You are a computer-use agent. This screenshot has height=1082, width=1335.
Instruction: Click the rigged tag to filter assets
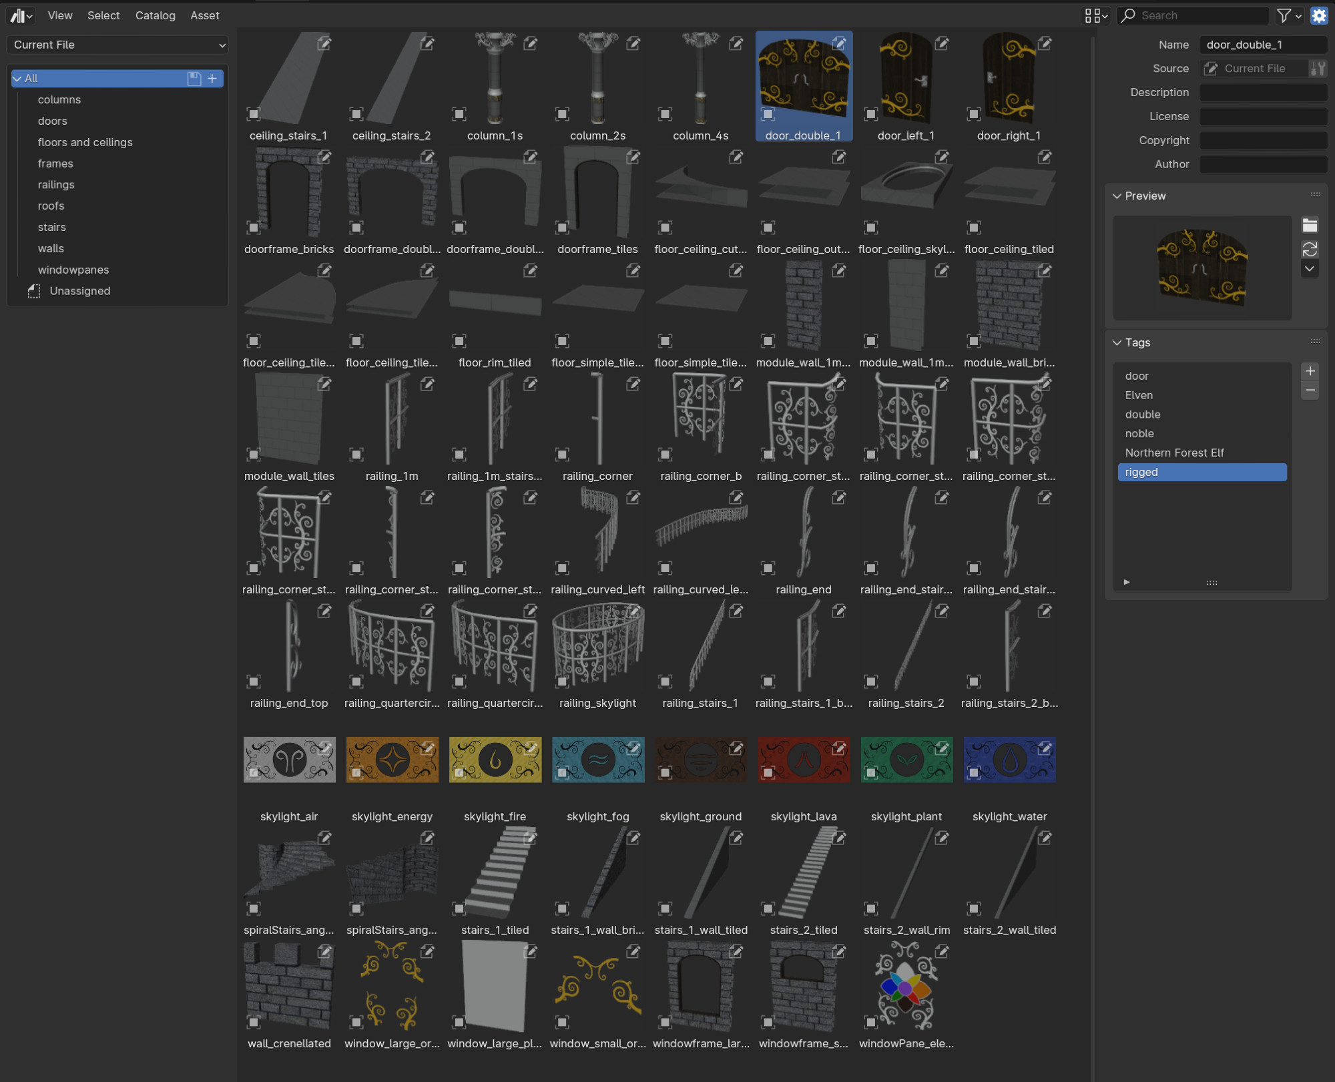click(1202, 471)
